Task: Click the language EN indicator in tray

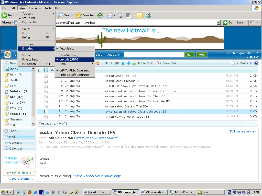Action: point(229,192)
